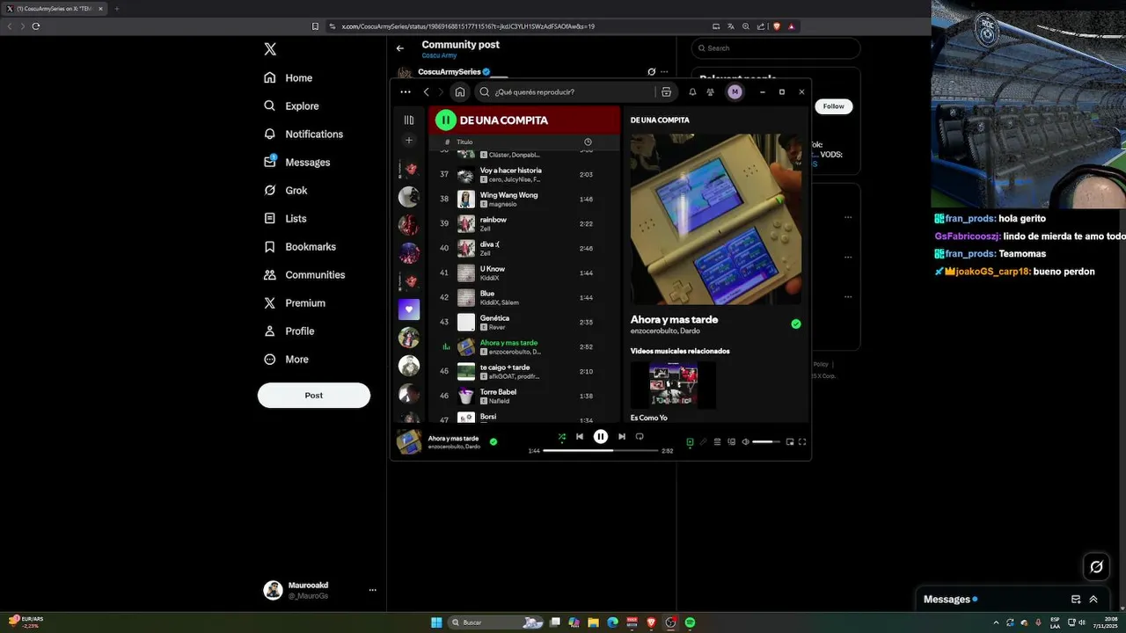The height and width of the screenshot is (633, 1126).
Task: Open Spotify from the Windows taskbar
Action: pos(690,622)
